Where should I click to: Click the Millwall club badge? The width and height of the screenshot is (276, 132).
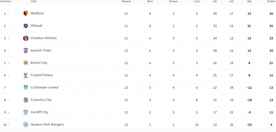[26, 26]
